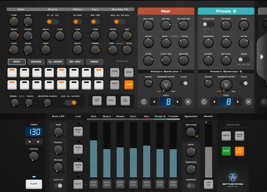Decrease steps with left arrow in Pattern Generator 1
The height and width of the screenshot is (192, 267).
click(x=154, y=102)
